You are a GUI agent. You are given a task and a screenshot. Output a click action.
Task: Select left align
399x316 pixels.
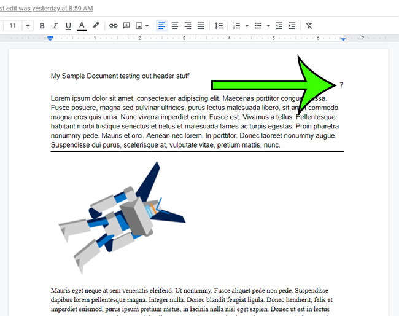click(161, 26)
